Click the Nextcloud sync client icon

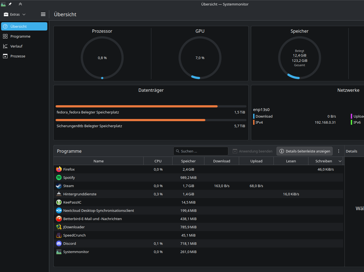(59, 210)
